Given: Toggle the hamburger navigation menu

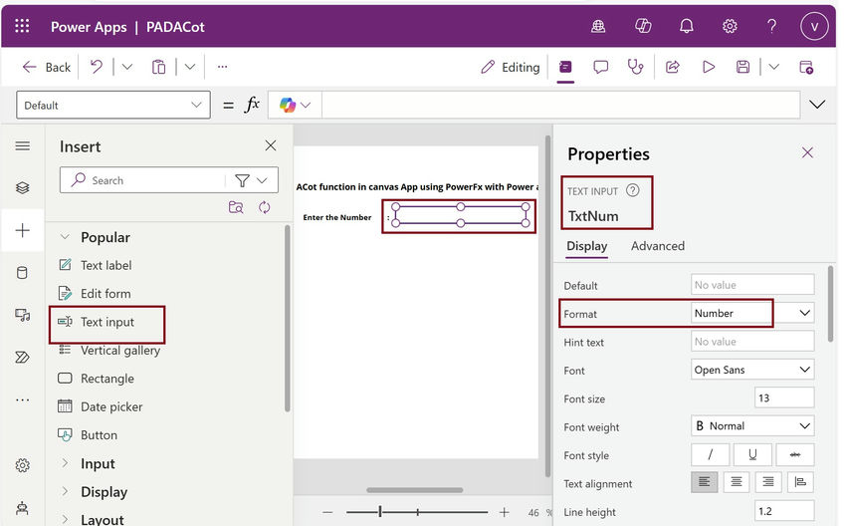Looking at the screenshot, I should click(23, 145).
